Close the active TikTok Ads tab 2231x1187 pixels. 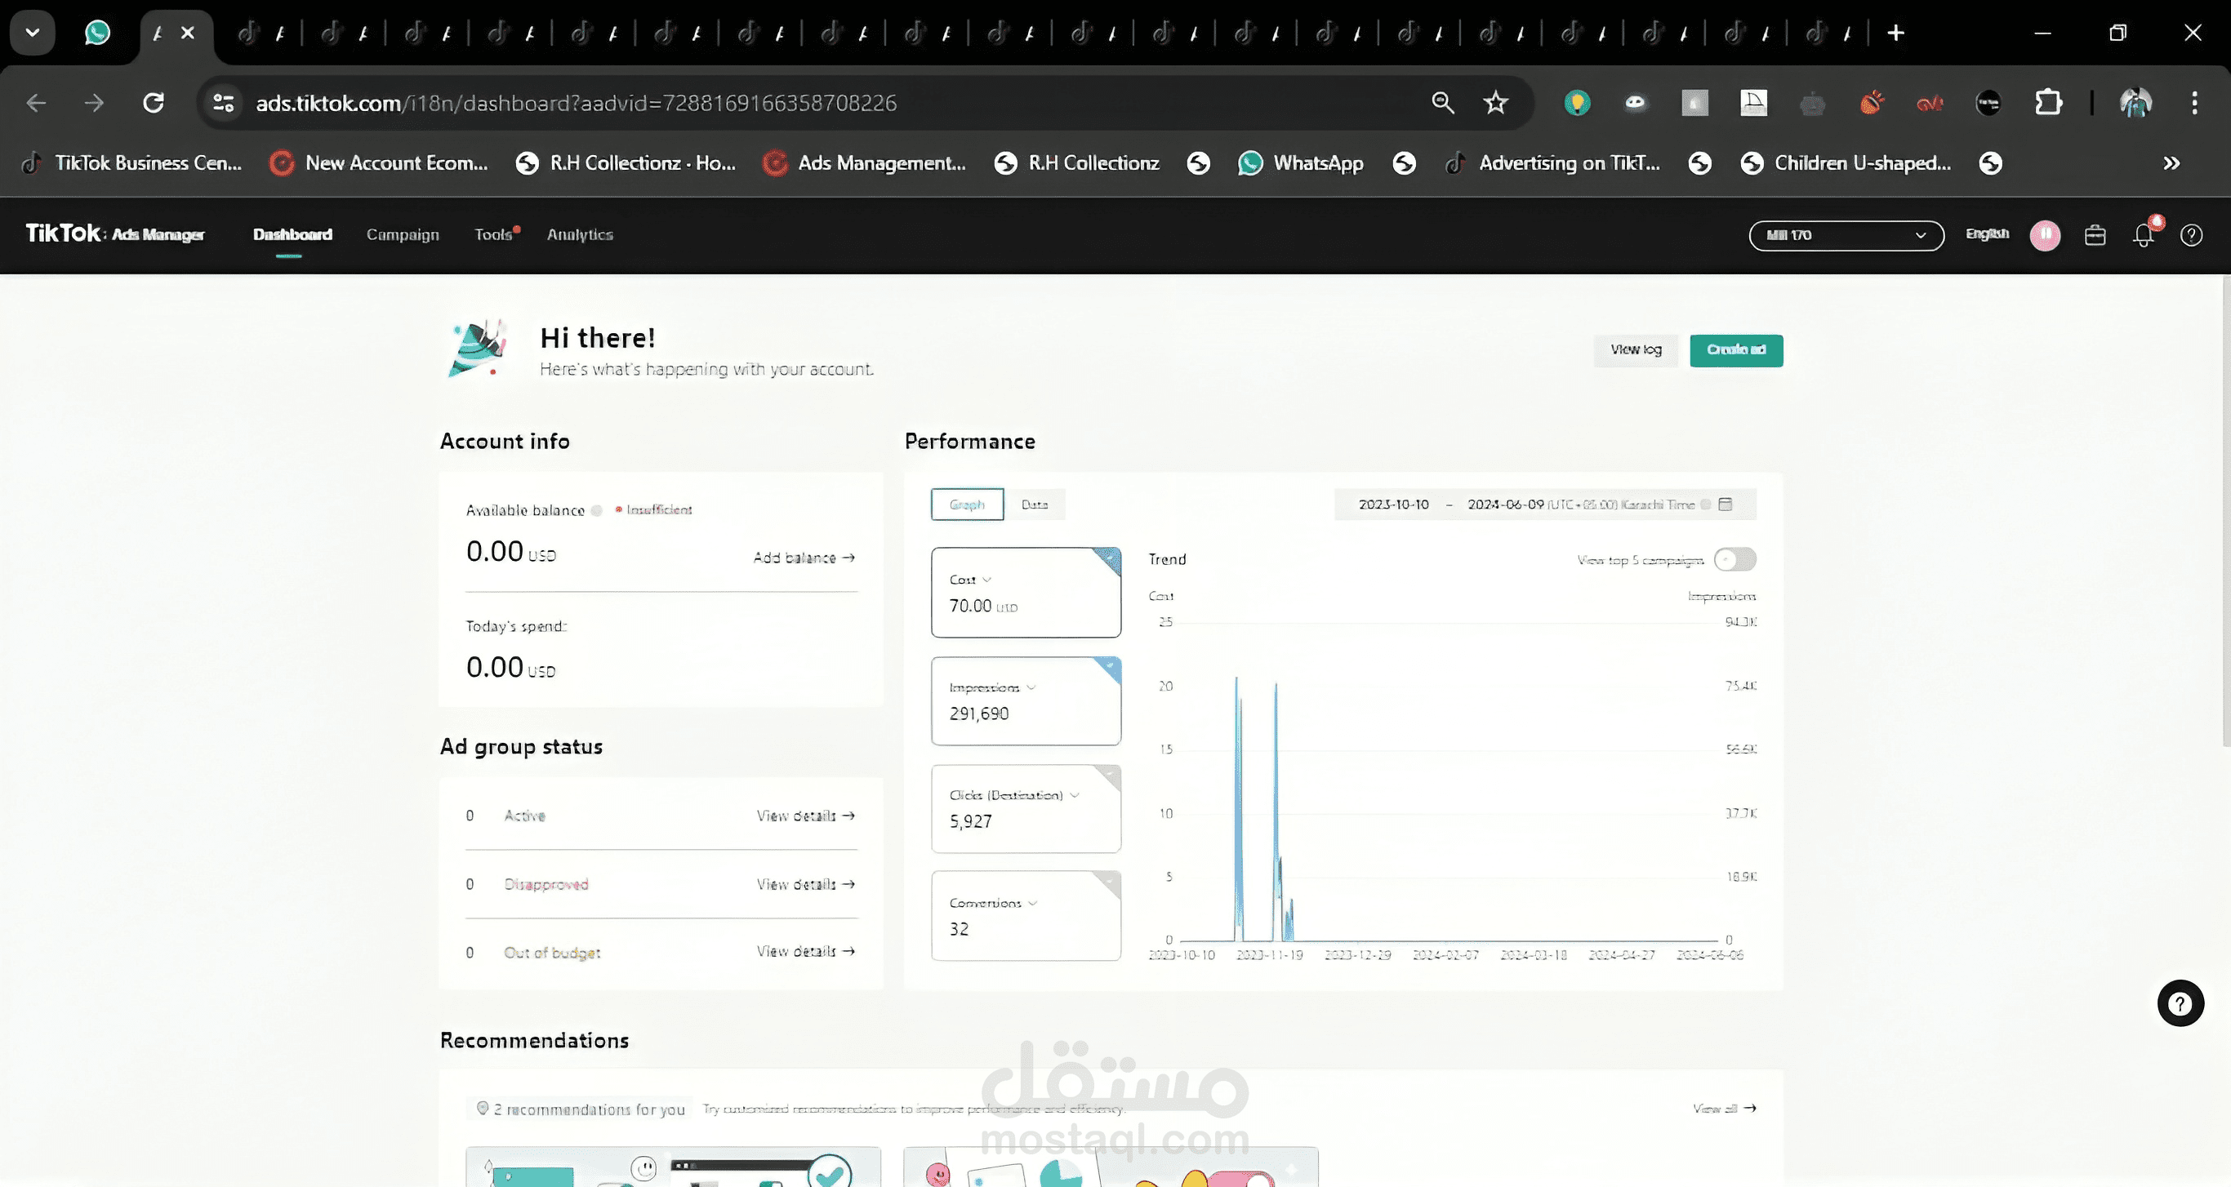pyautogui.click(x=188, y=33)
